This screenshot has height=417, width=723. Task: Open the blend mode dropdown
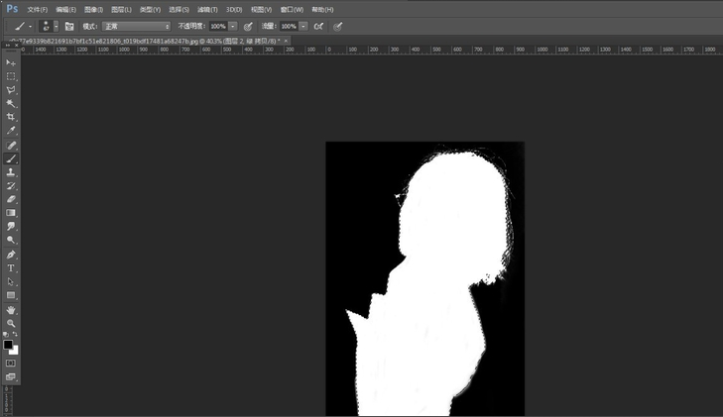136,27
